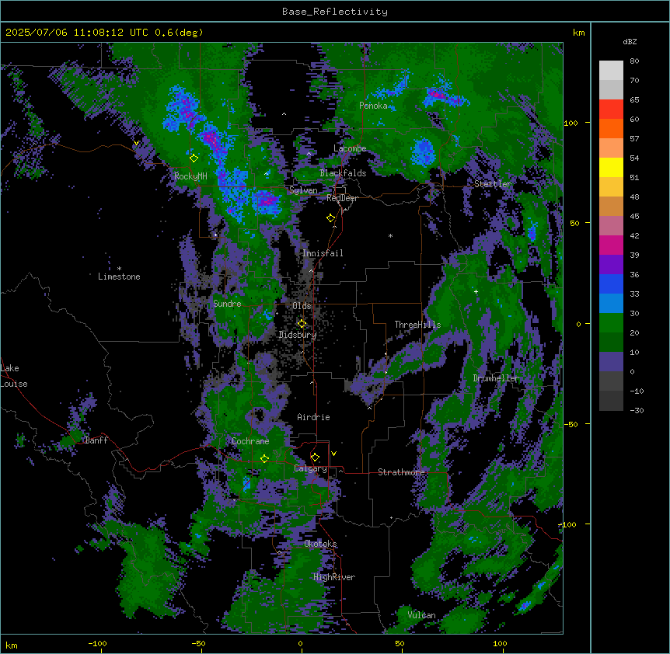The height and width of the screenshot is (654, 670).
Task: Select the Sylvan label
Action: click(x=303, y=190)
